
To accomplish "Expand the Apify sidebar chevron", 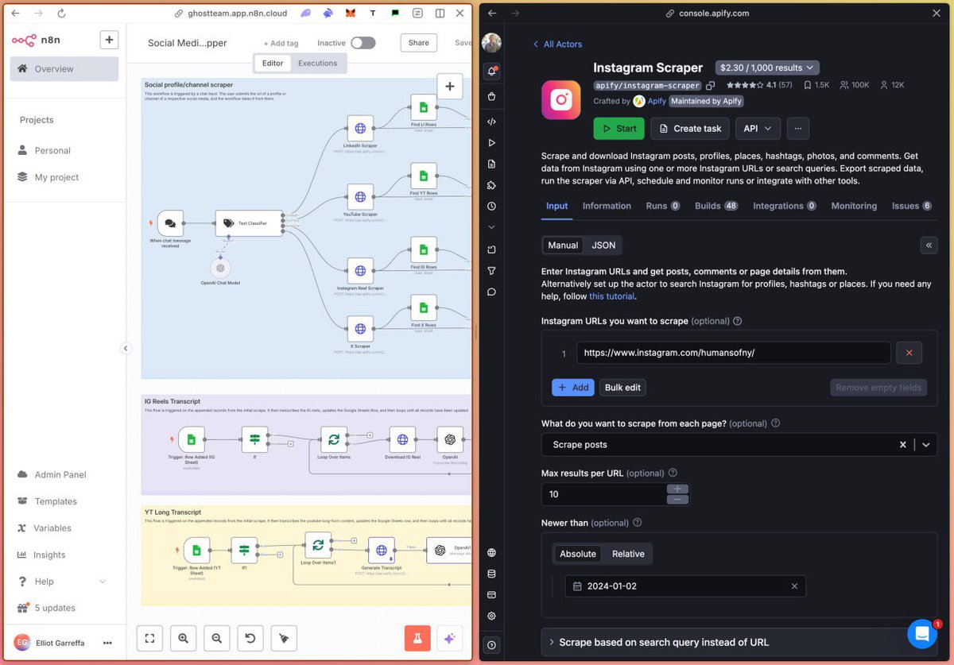I will click(492, 227).
